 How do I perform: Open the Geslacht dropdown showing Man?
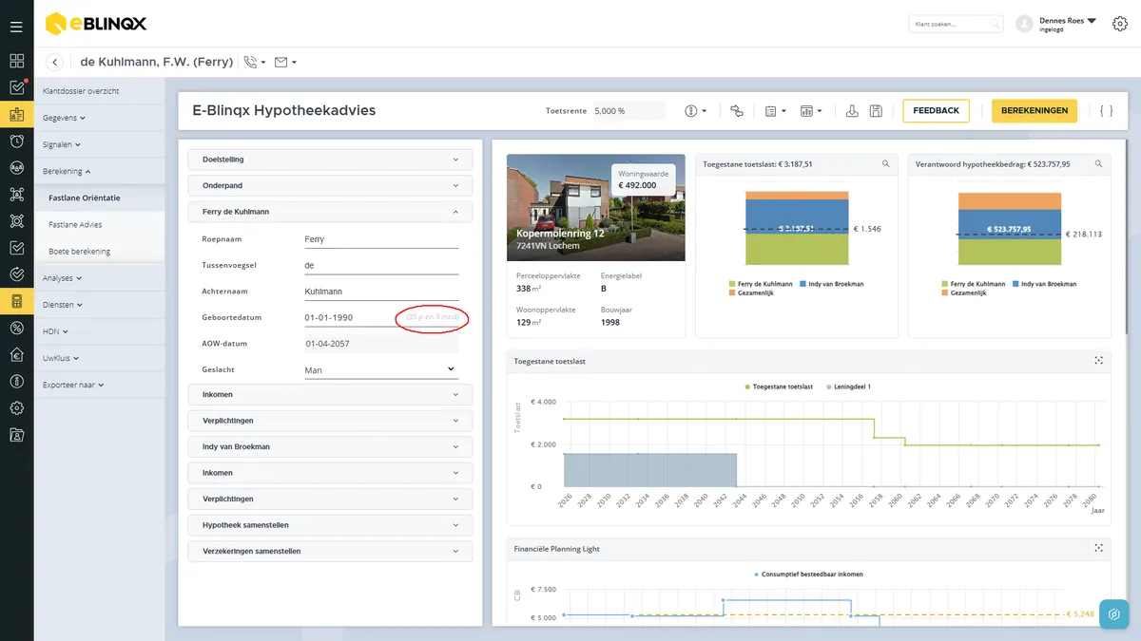(x=380, y=369)
